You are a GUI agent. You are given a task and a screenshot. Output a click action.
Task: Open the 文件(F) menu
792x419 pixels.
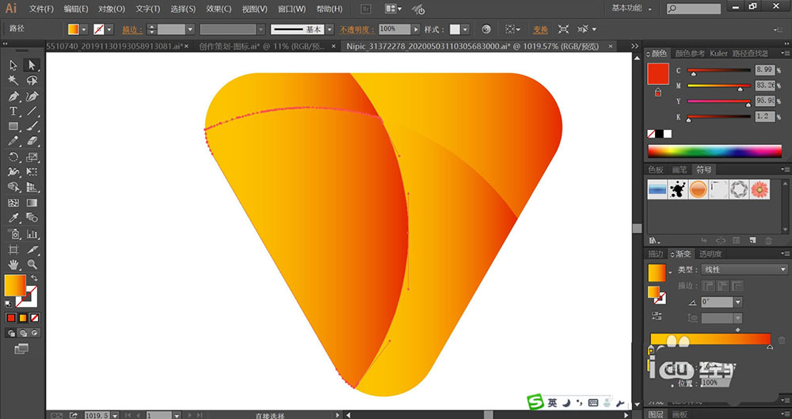pos(41,9)
